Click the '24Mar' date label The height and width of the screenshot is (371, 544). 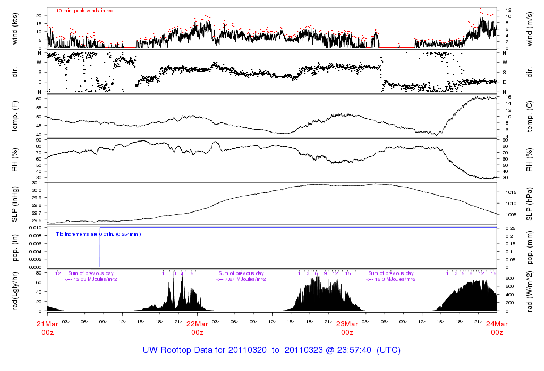click(x=497, y=324)
